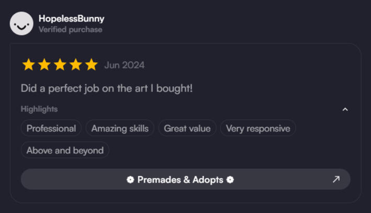Screen dimensions: 371x213
Task: Click the review text about the art
Action: pyautogui.click(x=107, y=88)
